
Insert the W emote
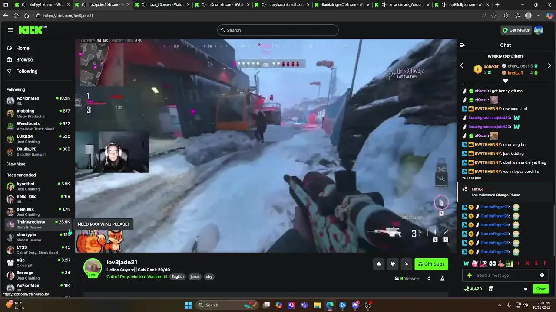[x=466, y=263]
